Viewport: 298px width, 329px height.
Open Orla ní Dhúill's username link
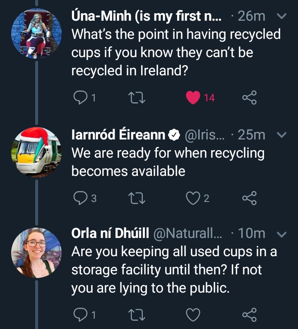click(188, 233)
